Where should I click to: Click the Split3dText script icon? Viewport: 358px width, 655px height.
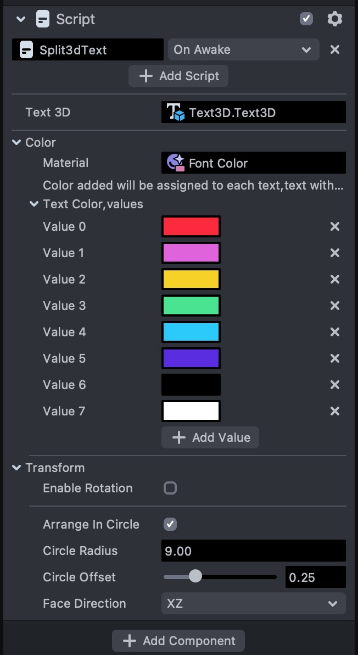[x=25, y=50]
